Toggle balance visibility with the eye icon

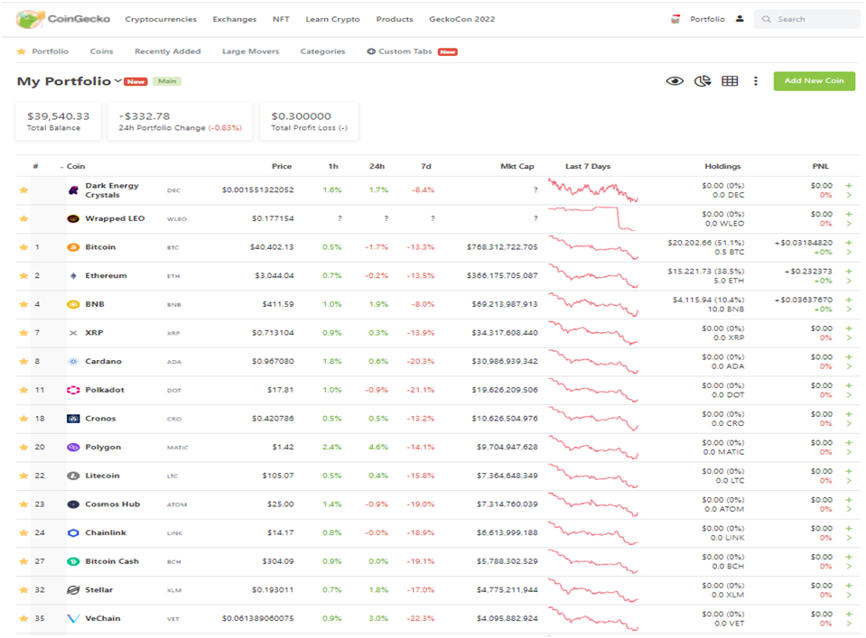pos(675,81)
